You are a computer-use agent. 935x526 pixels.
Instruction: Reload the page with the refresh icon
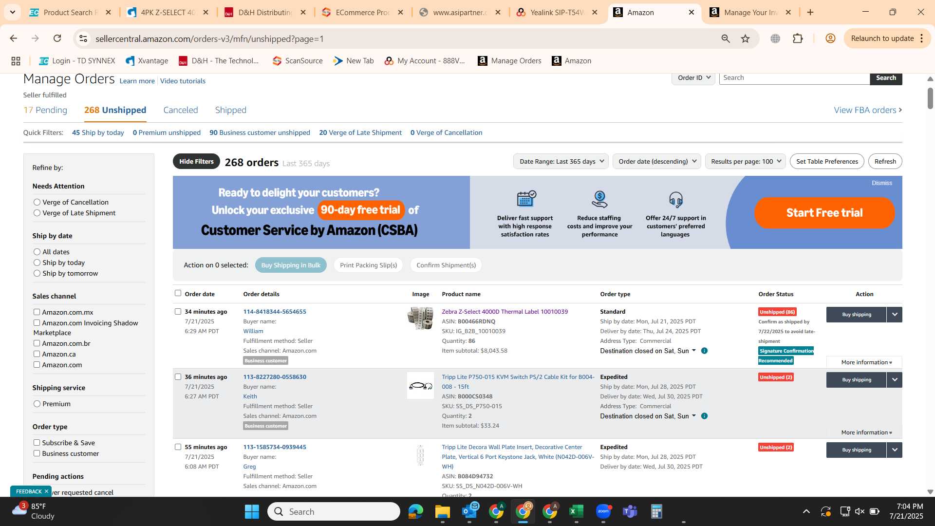pos(57,38)
